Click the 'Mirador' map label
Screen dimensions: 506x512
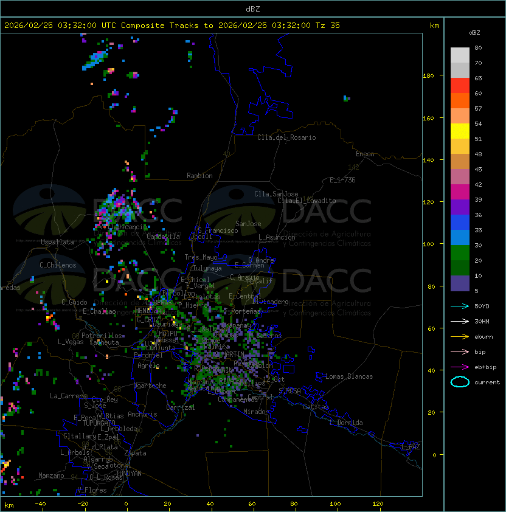[x=256, y=412]
